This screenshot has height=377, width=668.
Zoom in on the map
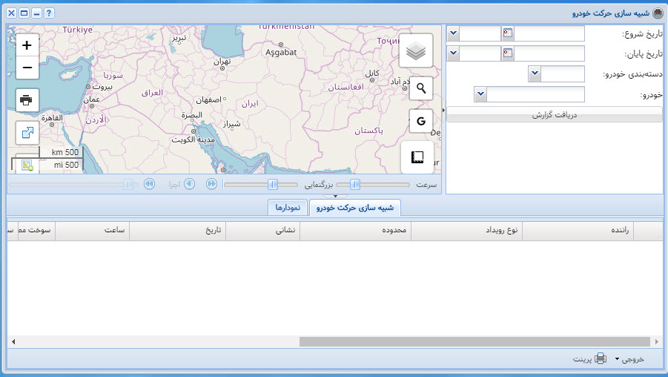pyautogui.click(x=27, y=45)
